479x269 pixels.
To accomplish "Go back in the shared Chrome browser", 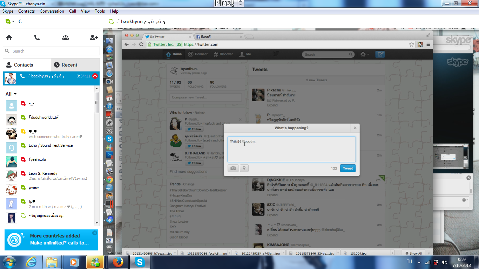I will pos(127,44).
